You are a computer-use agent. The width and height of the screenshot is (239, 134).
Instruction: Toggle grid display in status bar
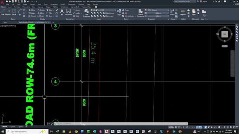pyautogui.click(x=176, y=127)
